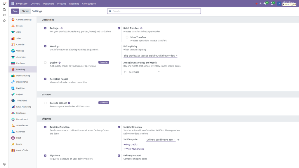Screen dimensions: 299x168
Task: Open the Operations menu in the top bar
Action: click(x=48, y=4)
